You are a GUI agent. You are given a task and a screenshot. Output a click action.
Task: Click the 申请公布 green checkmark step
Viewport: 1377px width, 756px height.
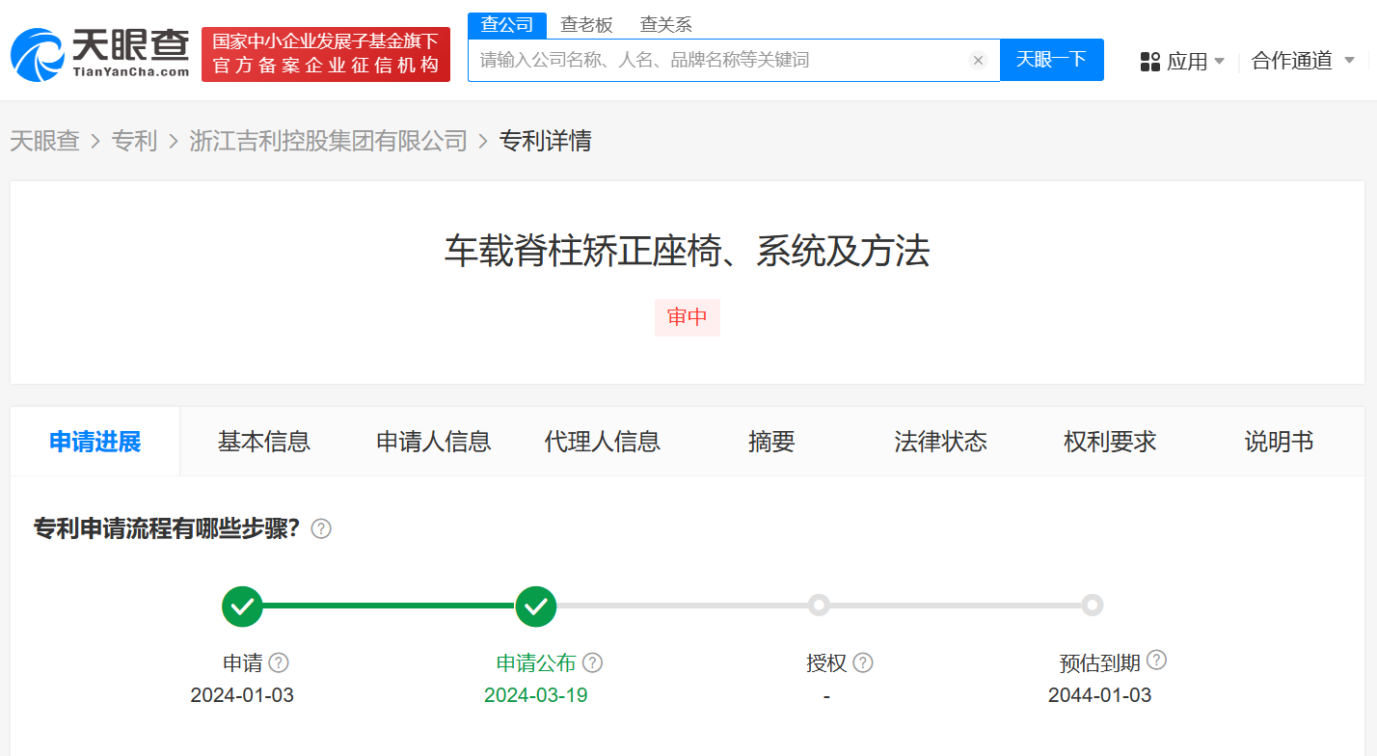(536, 607)
